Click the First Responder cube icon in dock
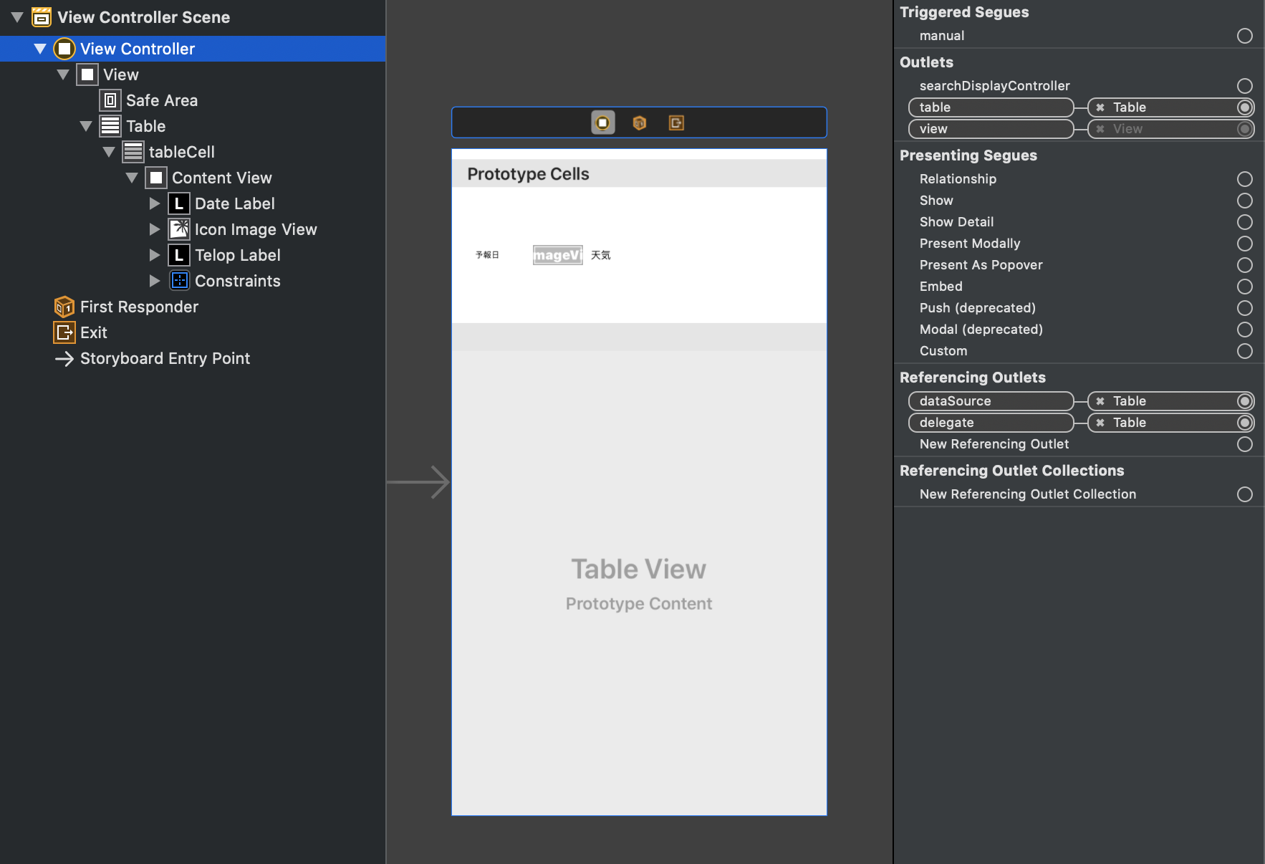The width and height of the screenshot is (1265, 864). point(640,123)
